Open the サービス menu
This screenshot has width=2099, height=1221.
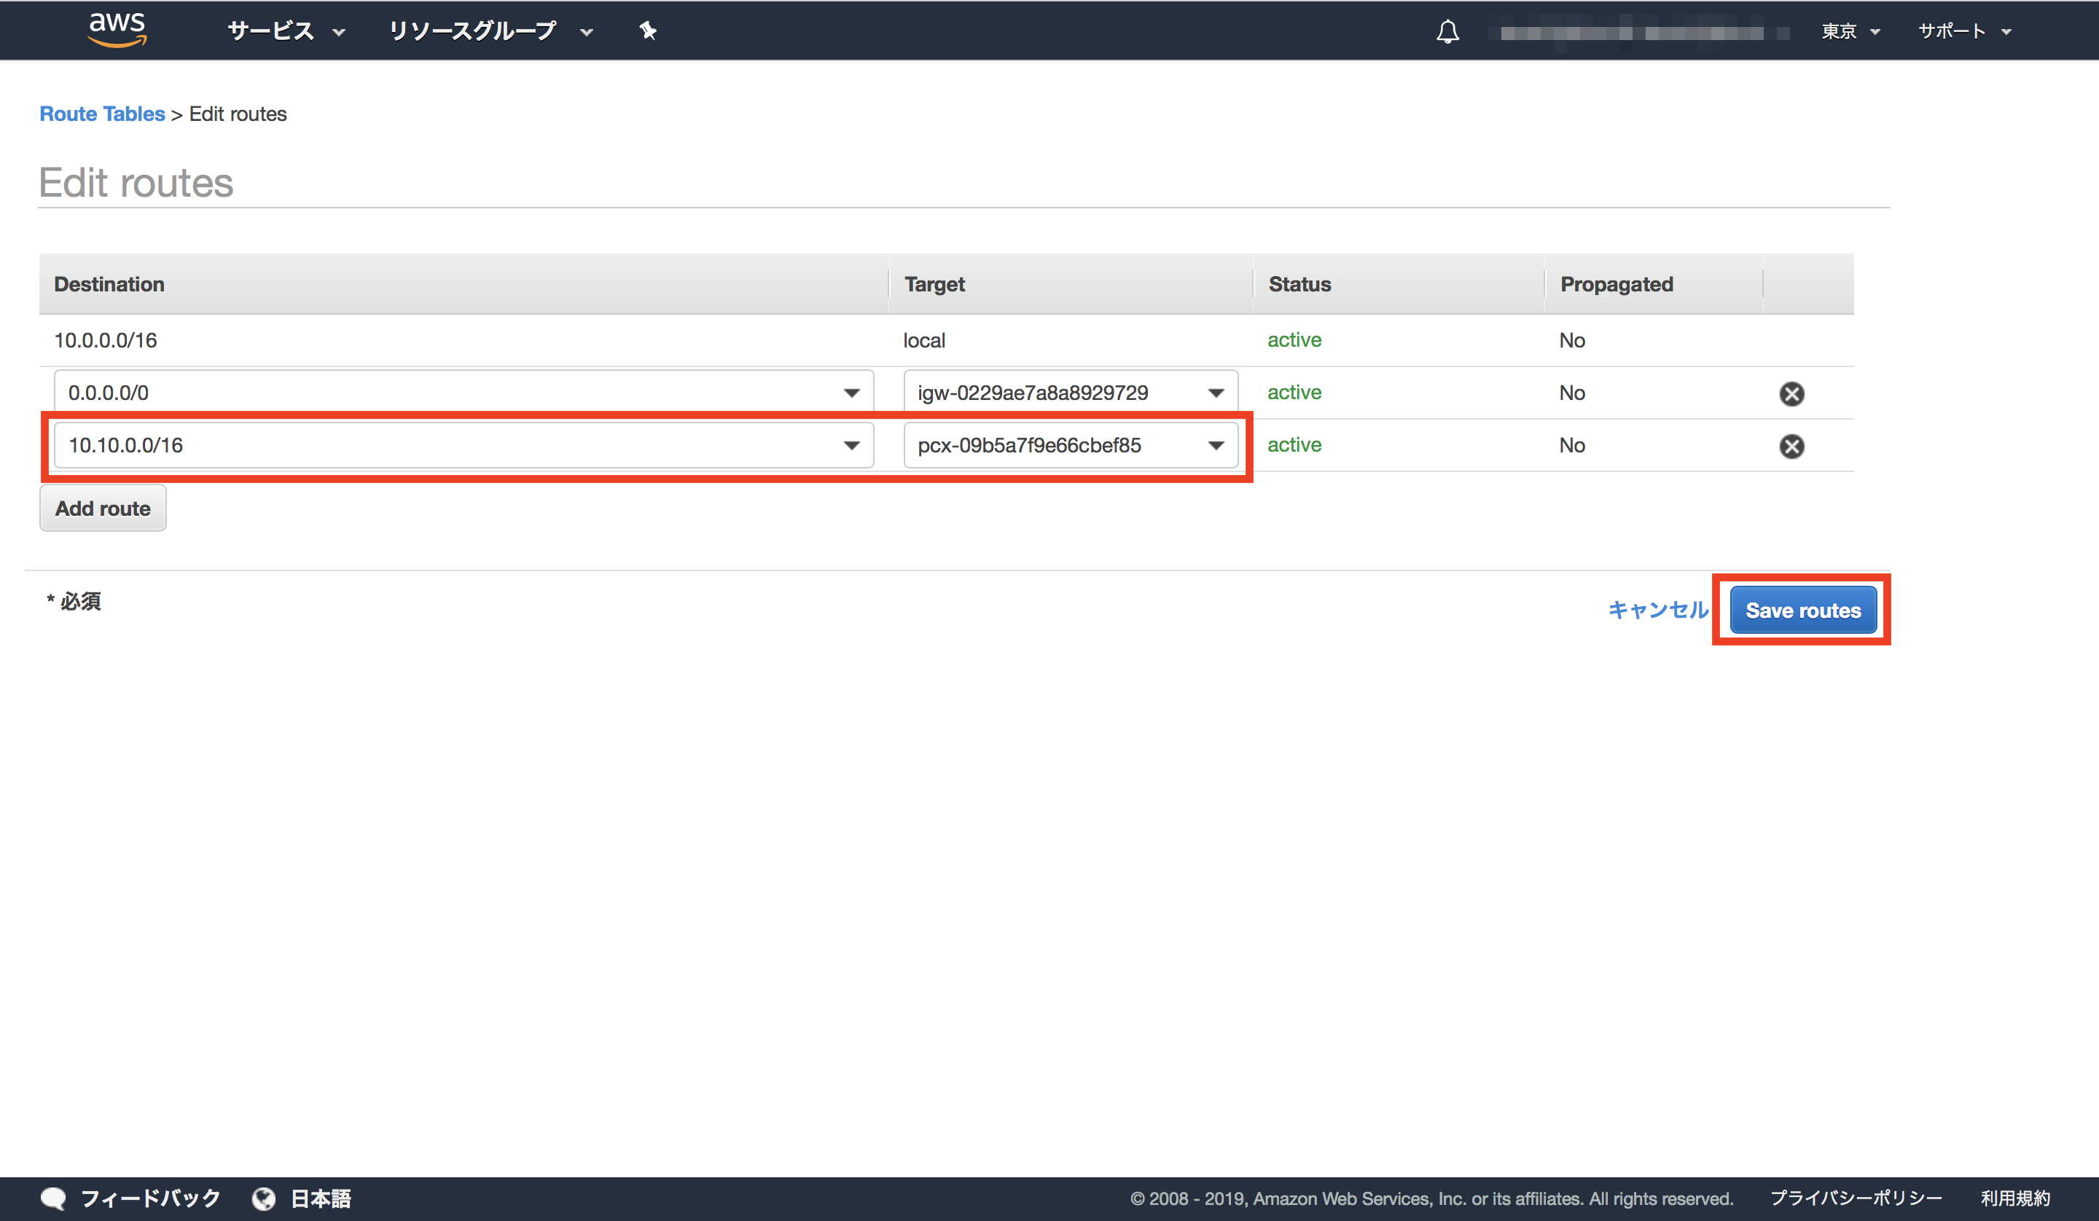(286, 31)
